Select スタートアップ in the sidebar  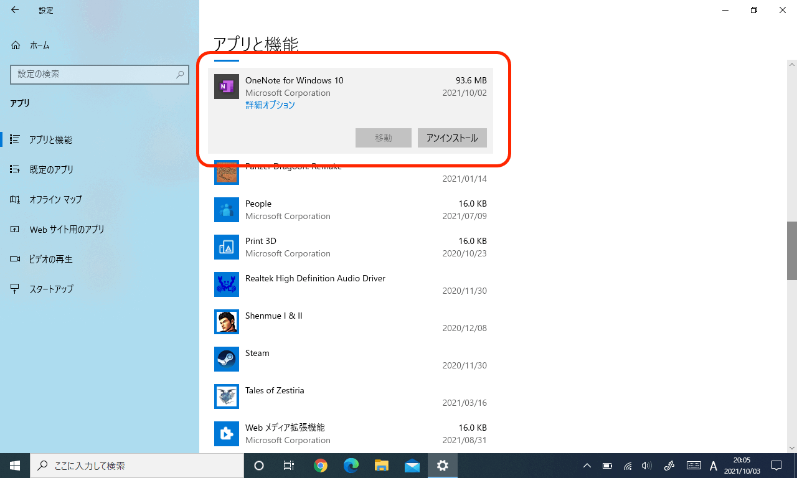(51, 289)
